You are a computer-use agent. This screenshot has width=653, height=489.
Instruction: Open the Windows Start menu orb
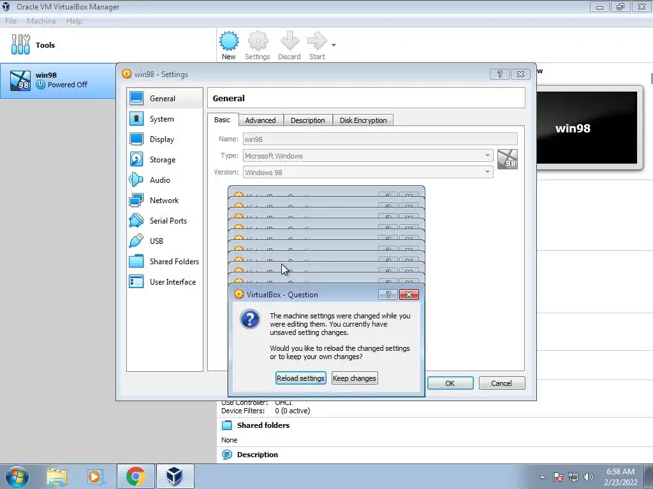click(17, 476)
